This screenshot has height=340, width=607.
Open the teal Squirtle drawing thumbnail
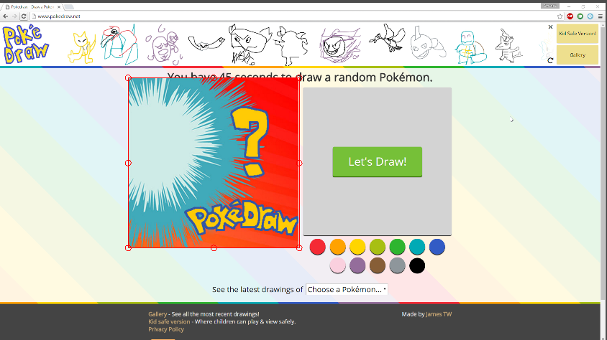[470, 47]
